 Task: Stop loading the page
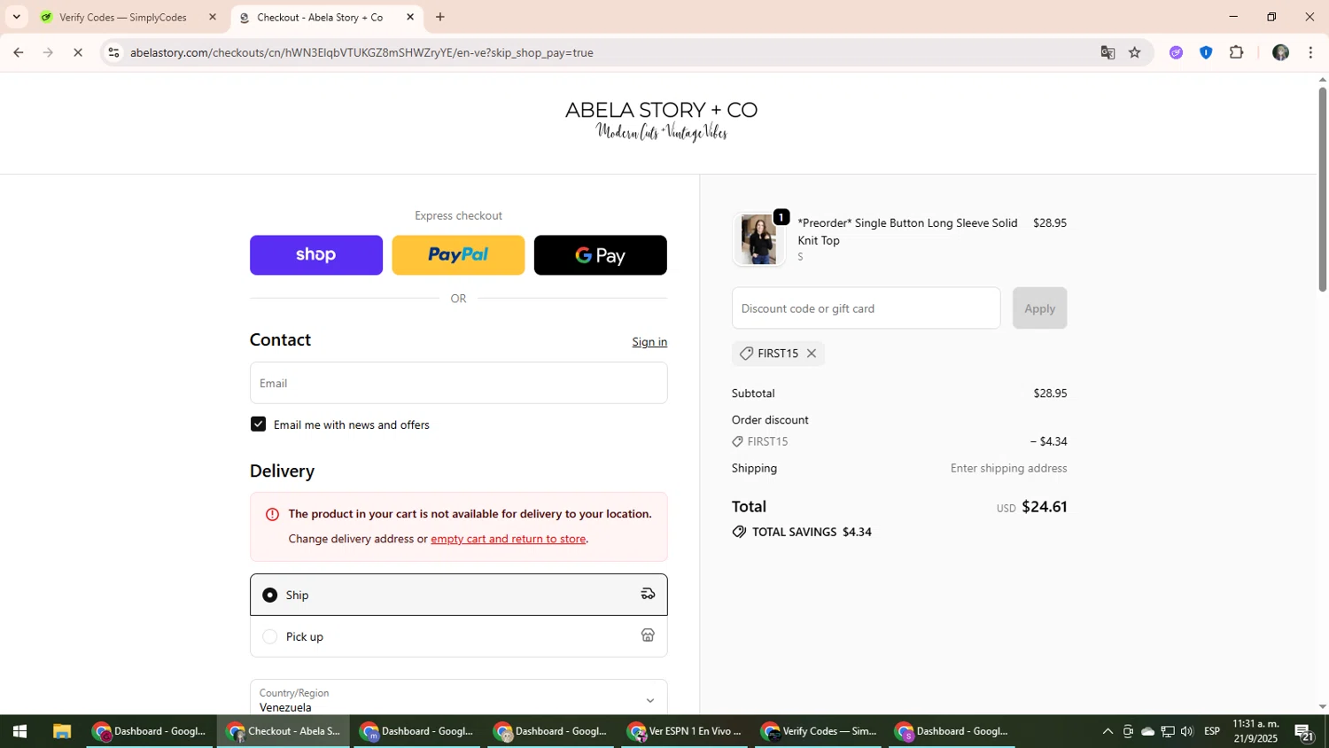(78, 52)
